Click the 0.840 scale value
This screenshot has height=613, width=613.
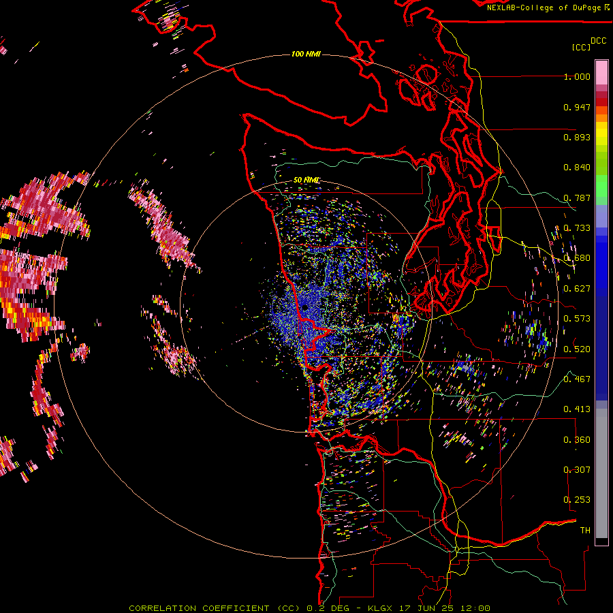(577, 168)
